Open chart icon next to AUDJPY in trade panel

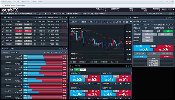110,88
